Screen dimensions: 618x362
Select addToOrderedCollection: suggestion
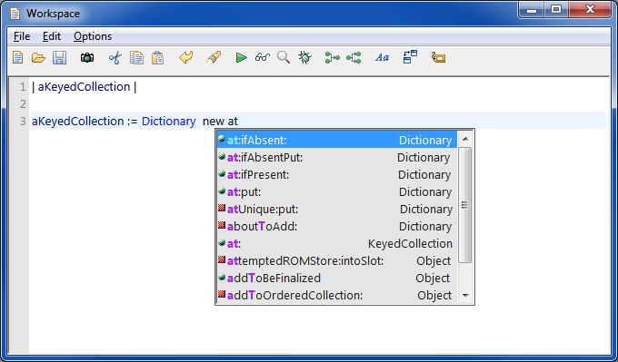coord(337,295)
